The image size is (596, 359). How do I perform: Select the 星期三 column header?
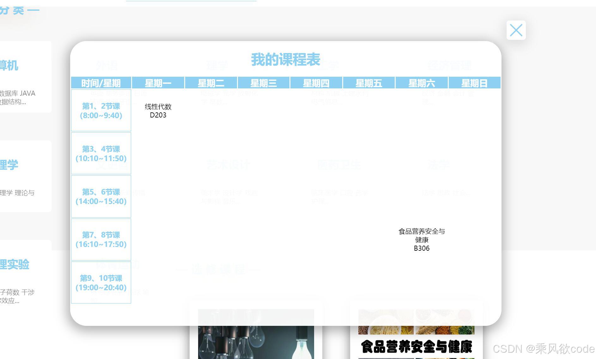click(263, 82)
